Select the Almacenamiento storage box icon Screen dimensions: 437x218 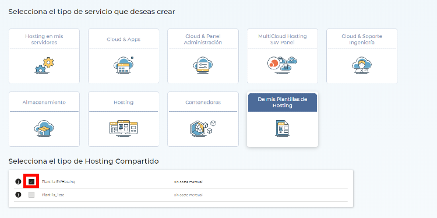(x=44, y=128)
